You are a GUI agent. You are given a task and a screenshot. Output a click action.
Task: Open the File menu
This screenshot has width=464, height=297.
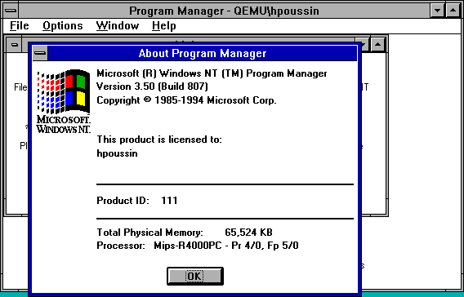tap(20, 26)
